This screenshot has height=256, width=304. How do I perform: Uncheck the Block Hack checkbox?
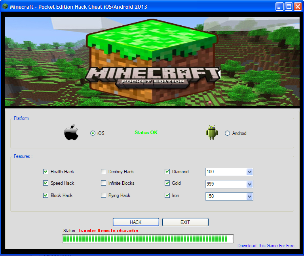[x=46, y=195]
